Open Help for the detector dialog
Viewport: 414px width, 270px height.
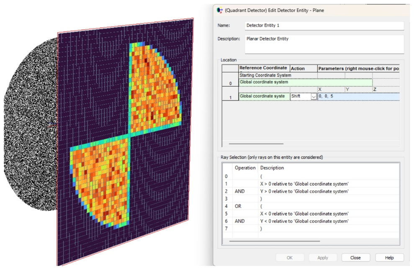point(389,258)
